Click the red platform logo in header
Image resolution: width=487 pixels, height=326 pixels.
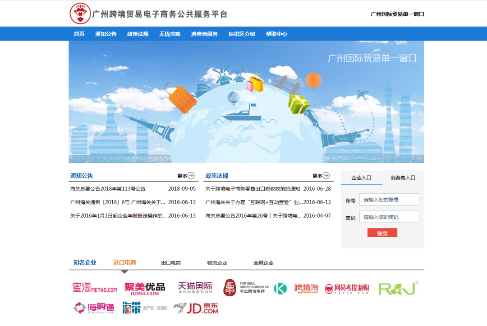(x=80, y=13)
